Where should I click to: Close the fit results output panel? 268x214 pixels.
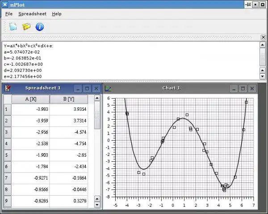263,37
